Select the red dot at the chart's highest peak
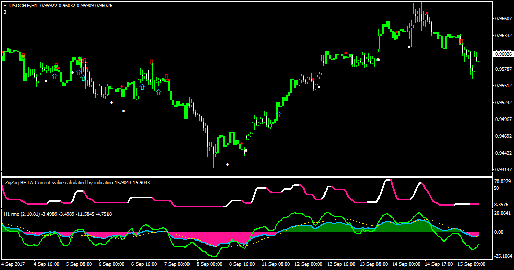Viewport: 514px width, 270px height. pyautogui.click(x=427, y=13)
